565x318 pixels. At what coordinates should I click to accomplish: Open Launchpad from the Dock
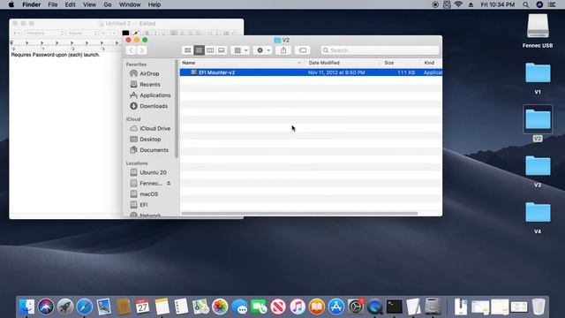coord(64,307)
